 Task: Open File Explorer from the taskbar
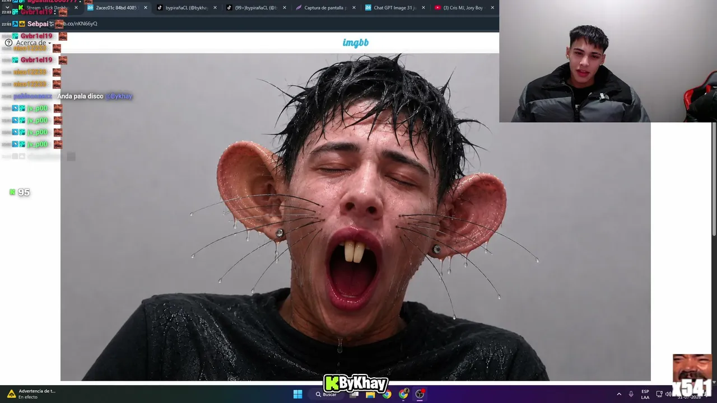point(370,394)
